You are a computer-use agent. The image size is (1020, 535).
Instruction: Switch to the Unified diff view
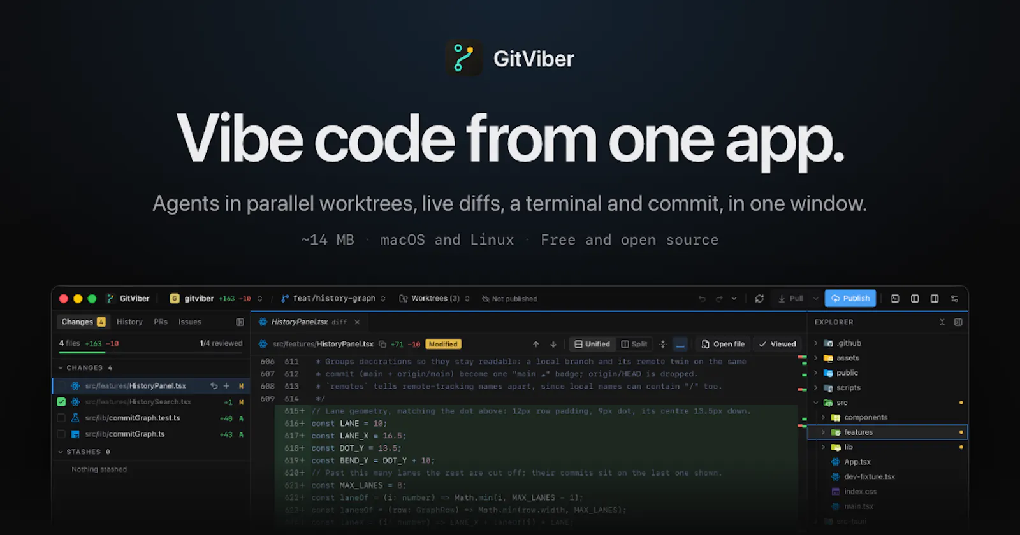[592, 345]
